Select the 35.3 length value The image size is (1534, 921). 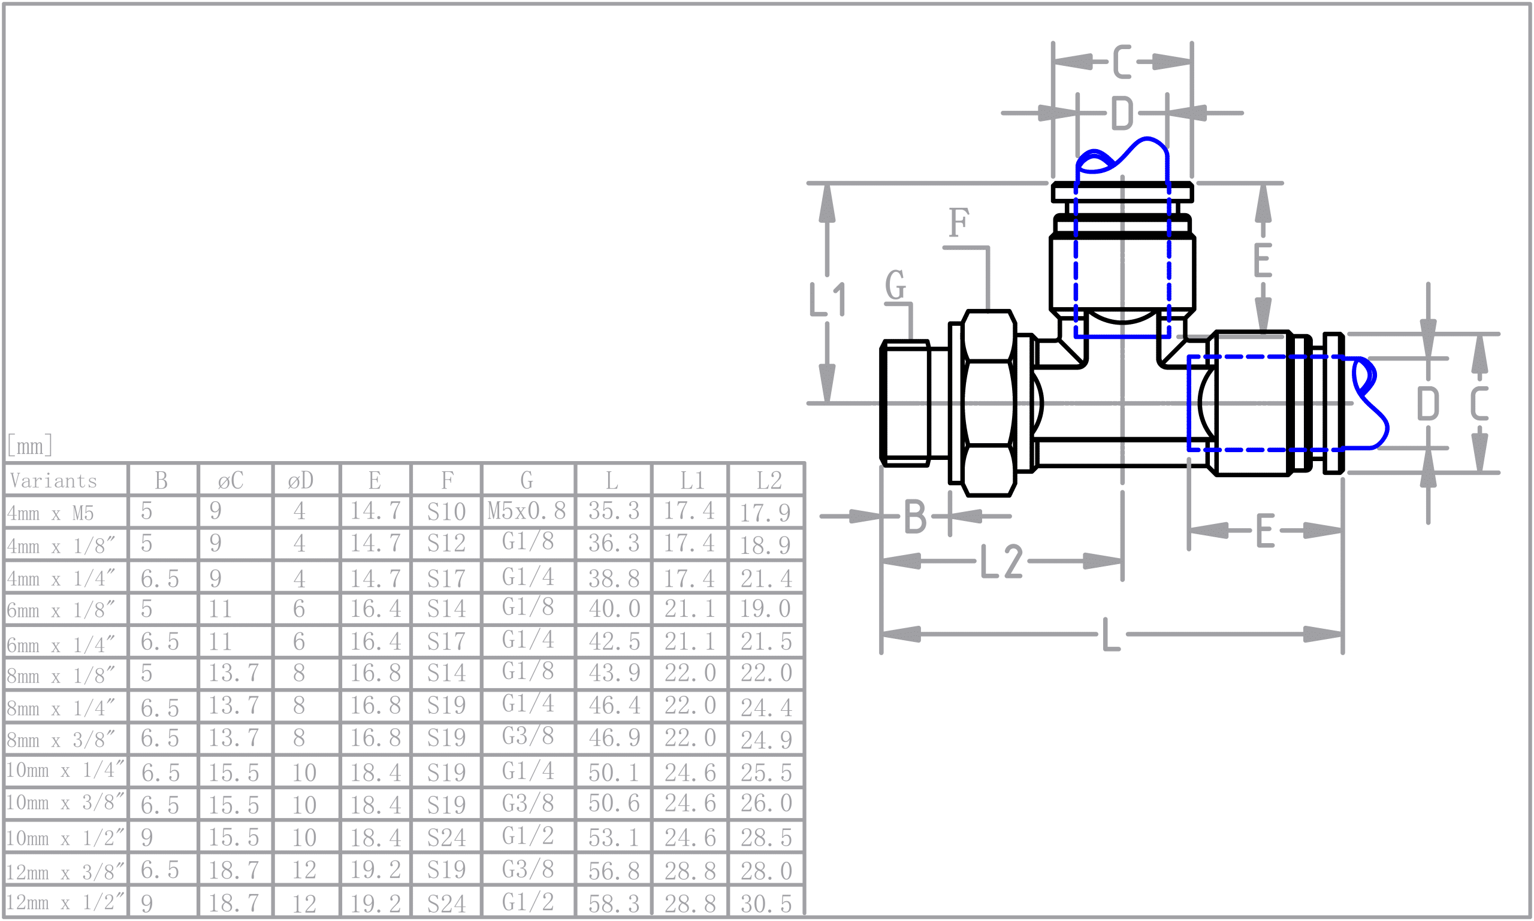[x=614, y=511]
